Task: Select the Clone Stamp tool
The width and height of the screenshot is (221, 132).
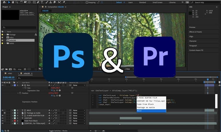Action: click(x=51, y=2)
